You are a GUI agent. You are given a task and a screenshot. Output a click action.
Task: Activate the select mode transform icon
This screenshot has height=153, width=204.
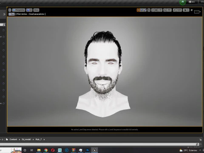[138, 10]
